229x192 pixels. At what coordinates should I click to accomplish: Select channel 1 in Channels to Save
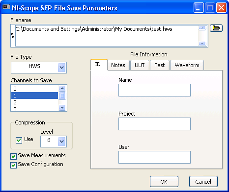pos(34,96)
